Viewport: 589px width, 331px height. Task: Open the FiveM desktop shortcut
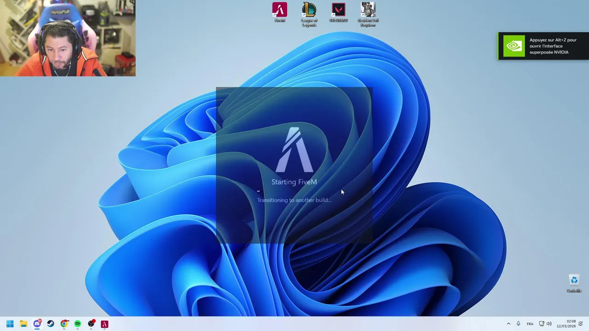point(279,12)
